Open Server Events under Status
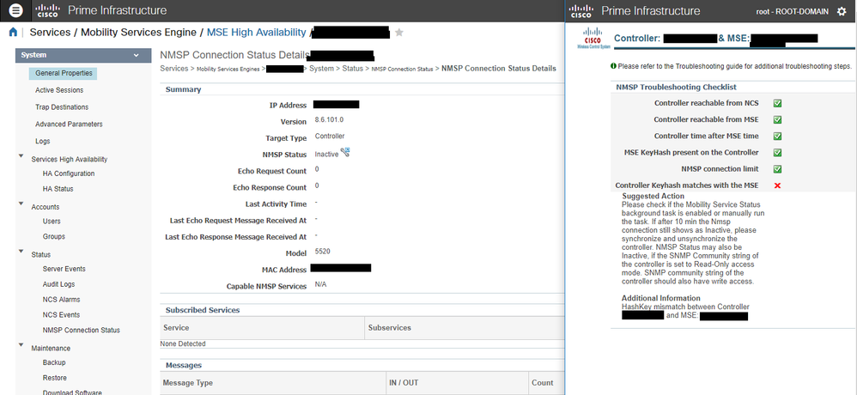Image resolution: width=857 pixels, height=395 pixels. click(x=64, y=269)
